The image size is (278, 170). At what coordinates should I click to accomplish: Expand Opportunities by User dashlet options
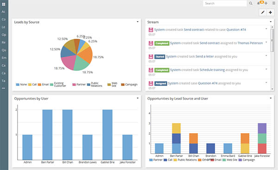pyautogui.click(x=138, y=98)
